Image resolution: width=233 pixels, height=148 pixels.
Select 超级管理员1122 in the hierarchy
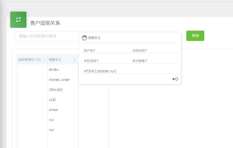[x=30, y=60]
